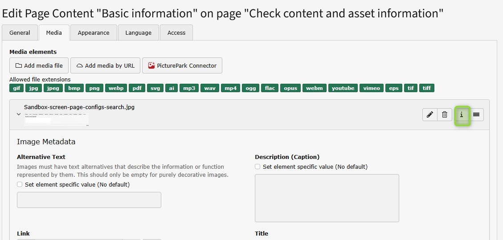Enable element specific value for Alternative Text

tap(20, 184)
